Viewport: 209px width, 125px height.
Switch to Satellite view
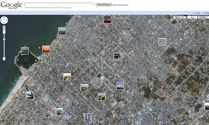coord(202,17)
